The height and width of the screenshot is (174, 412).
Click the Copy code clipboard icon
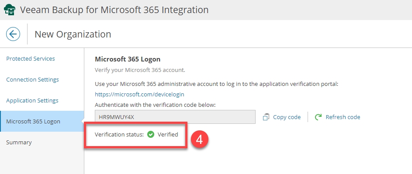point(266,117)
